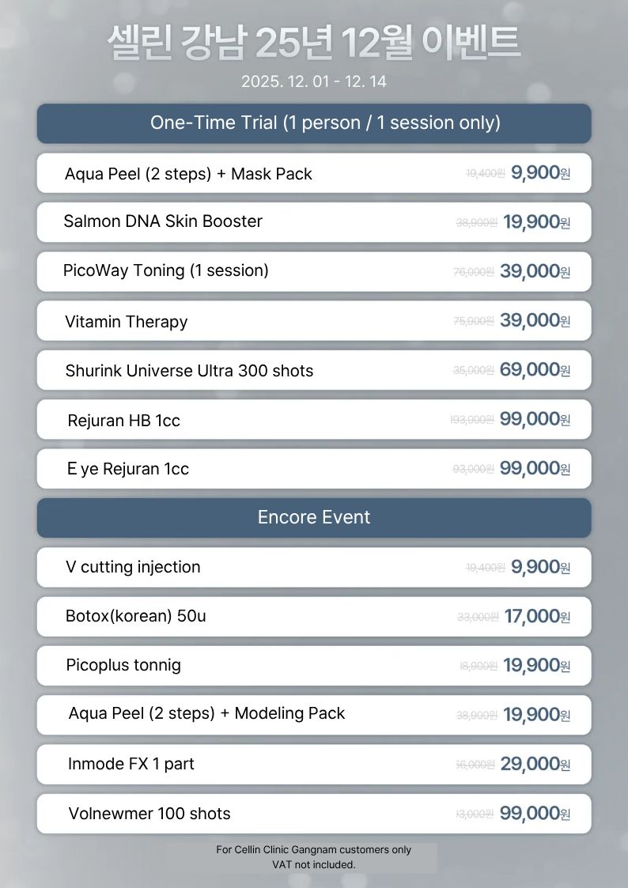Viewport: 628px width, 888px height.
Task: Select the Encore Event section header
Action: tap(314, 518)
